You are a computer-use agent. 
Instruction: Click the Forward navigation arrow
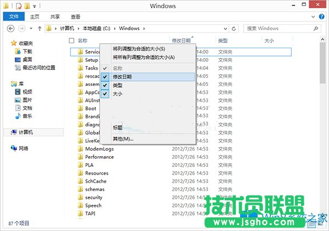click(x=21, y=28)
